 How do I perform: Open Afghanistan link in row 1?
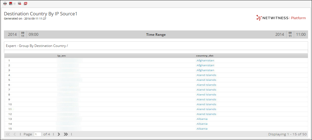click(205, 60)
